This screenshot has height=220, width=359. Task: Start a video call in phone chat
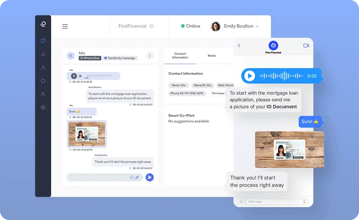click(x=306, y=46)
